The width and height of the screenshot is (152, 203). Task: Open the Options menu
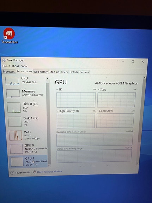(x=14, y=66)
